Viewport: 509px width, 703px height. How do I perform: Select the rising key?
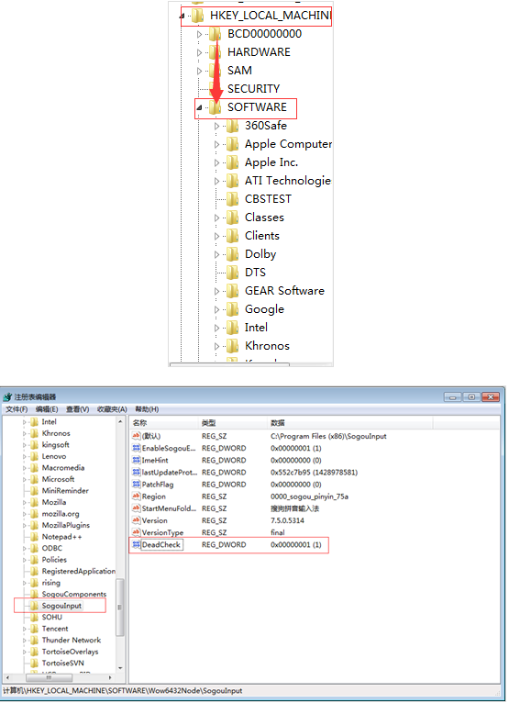[x=51, y=583]
